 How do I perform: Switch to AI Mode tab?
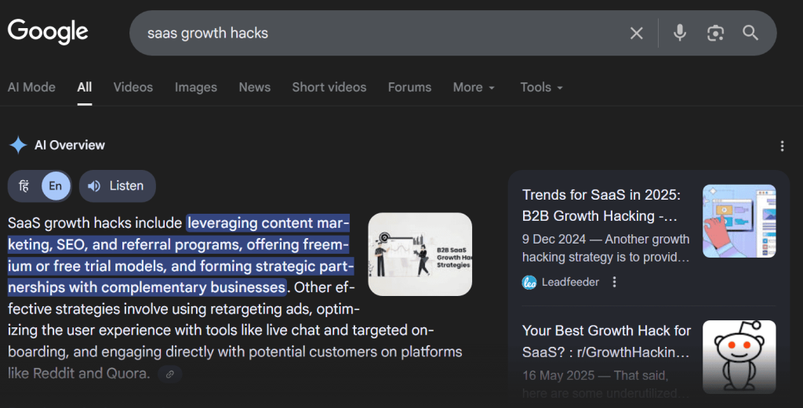(31, 88)
